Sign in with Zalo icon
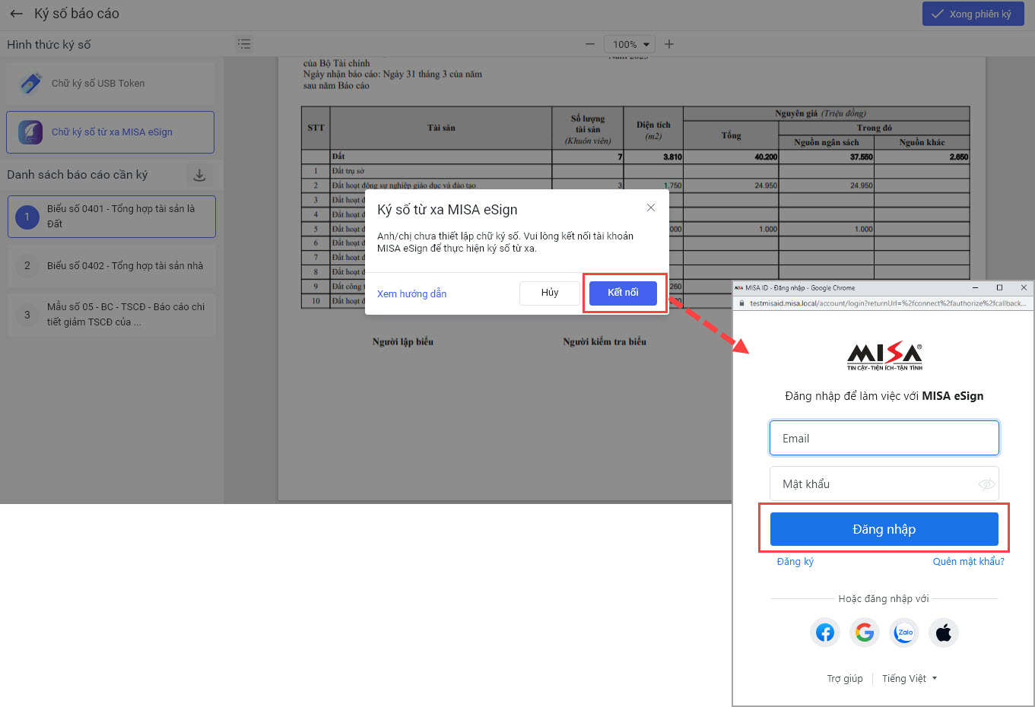 coord(904,632)
